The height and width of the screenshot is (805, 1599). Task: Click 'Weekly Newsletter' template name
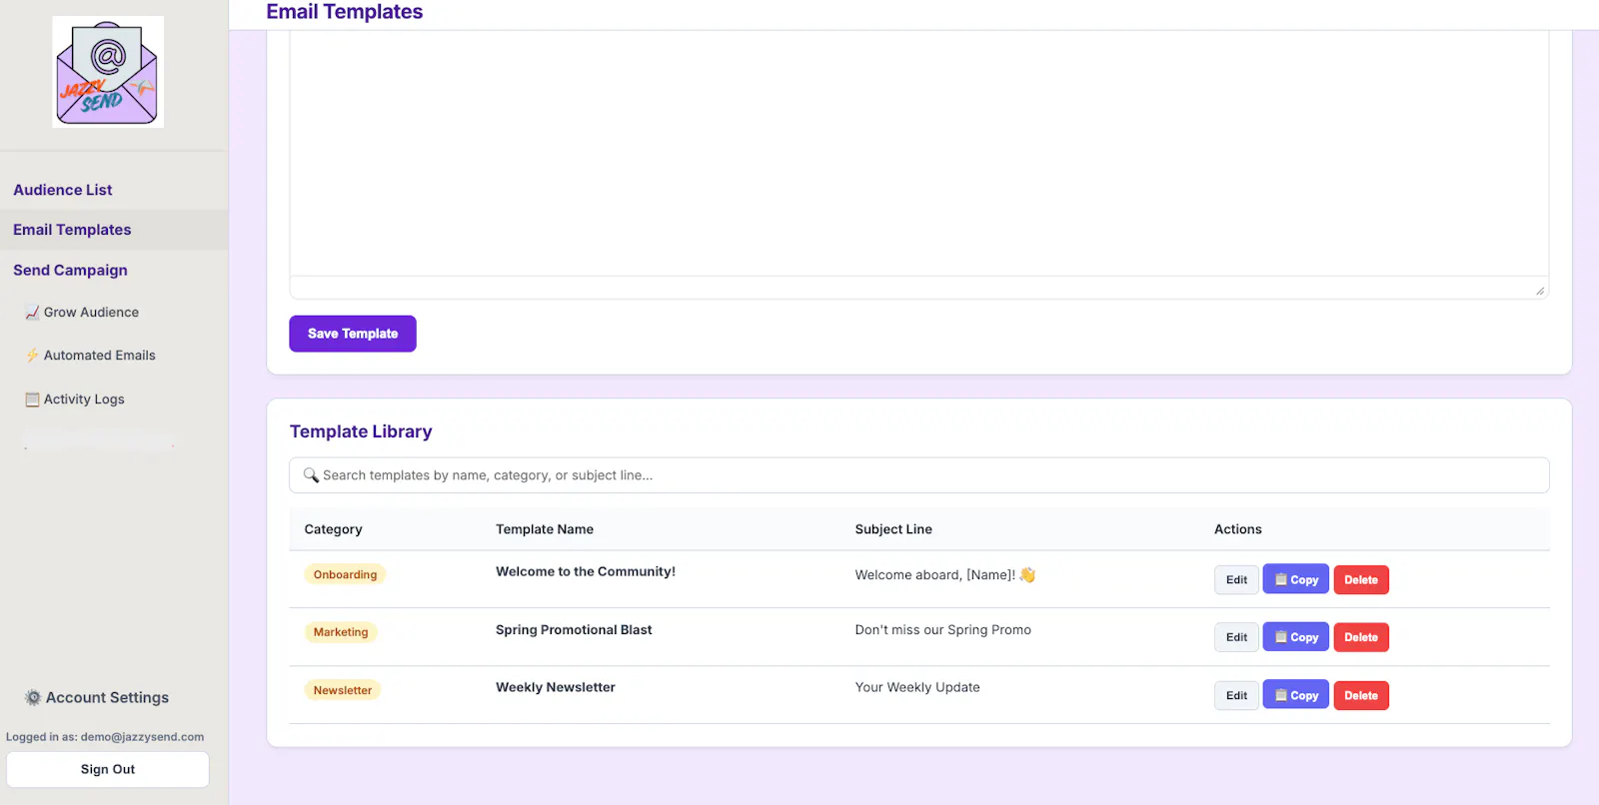(556, 687)
